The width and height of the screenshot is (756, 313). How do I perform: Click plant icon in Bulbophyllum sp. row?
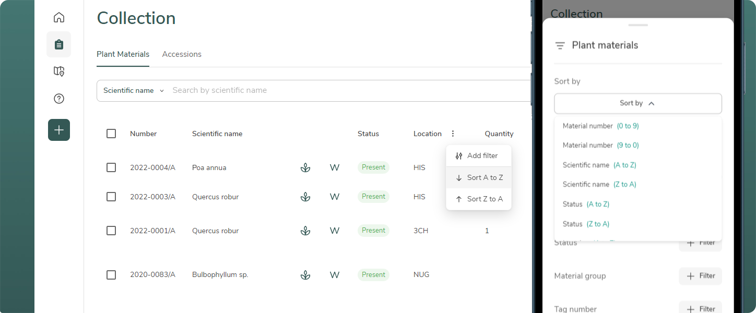coord(305,275)
